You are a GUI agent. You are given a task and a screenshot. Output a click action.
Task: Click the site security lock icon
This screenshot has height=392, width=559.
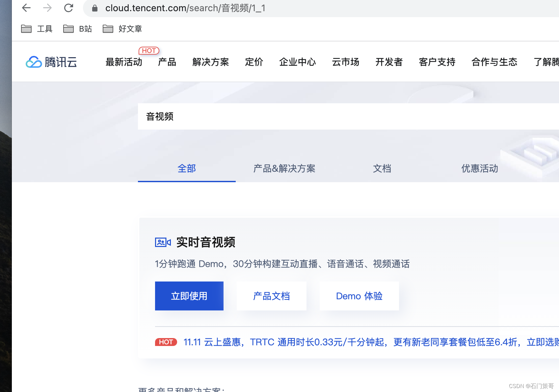pyautogui.click(x=94, y=8)
